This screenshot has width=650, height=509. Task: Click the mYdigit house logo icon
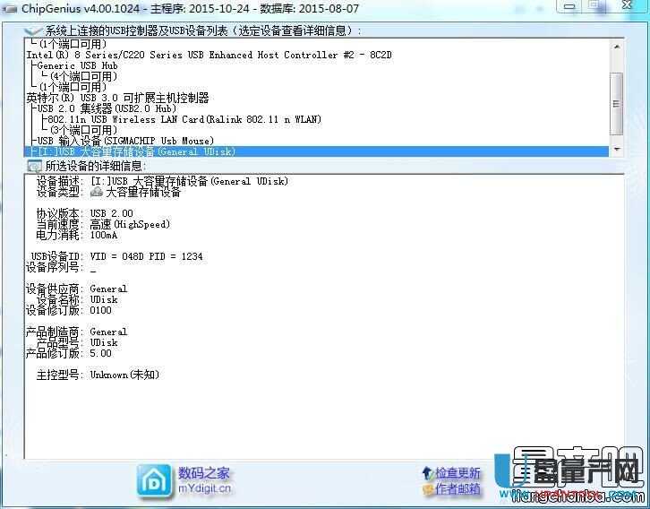click(x=153, y=479)
